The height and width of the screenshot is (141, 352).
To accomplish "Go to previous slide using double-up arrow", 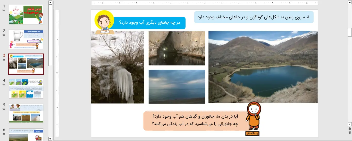I will pos(350,128).
